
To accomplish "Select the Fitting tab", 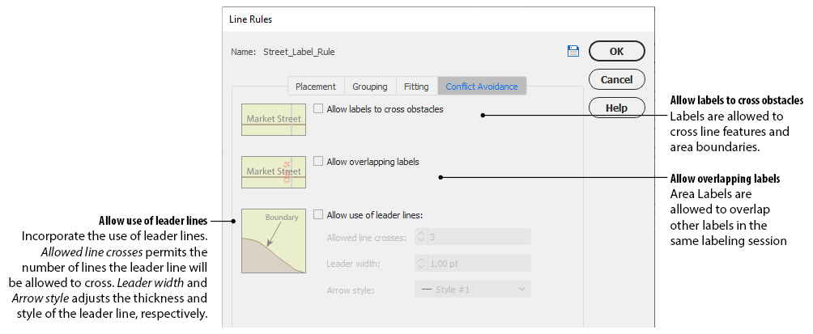I will (x=416, y=87).
